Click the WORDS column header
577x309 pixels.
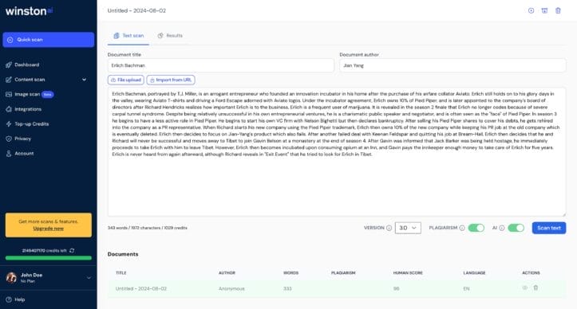point(290,273)
